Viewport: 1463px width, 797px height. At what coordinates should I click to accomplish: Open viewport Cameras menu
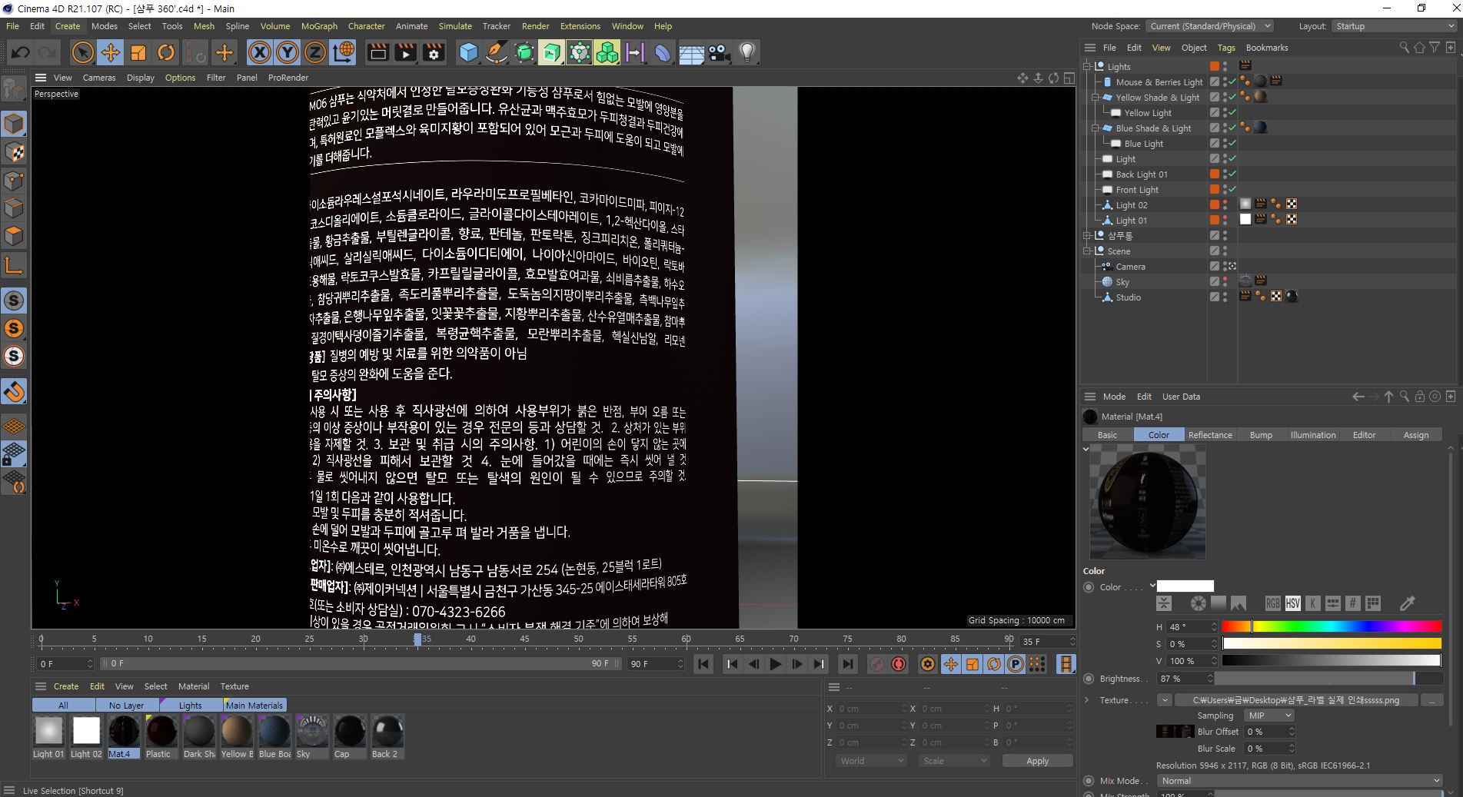point(99,78)
